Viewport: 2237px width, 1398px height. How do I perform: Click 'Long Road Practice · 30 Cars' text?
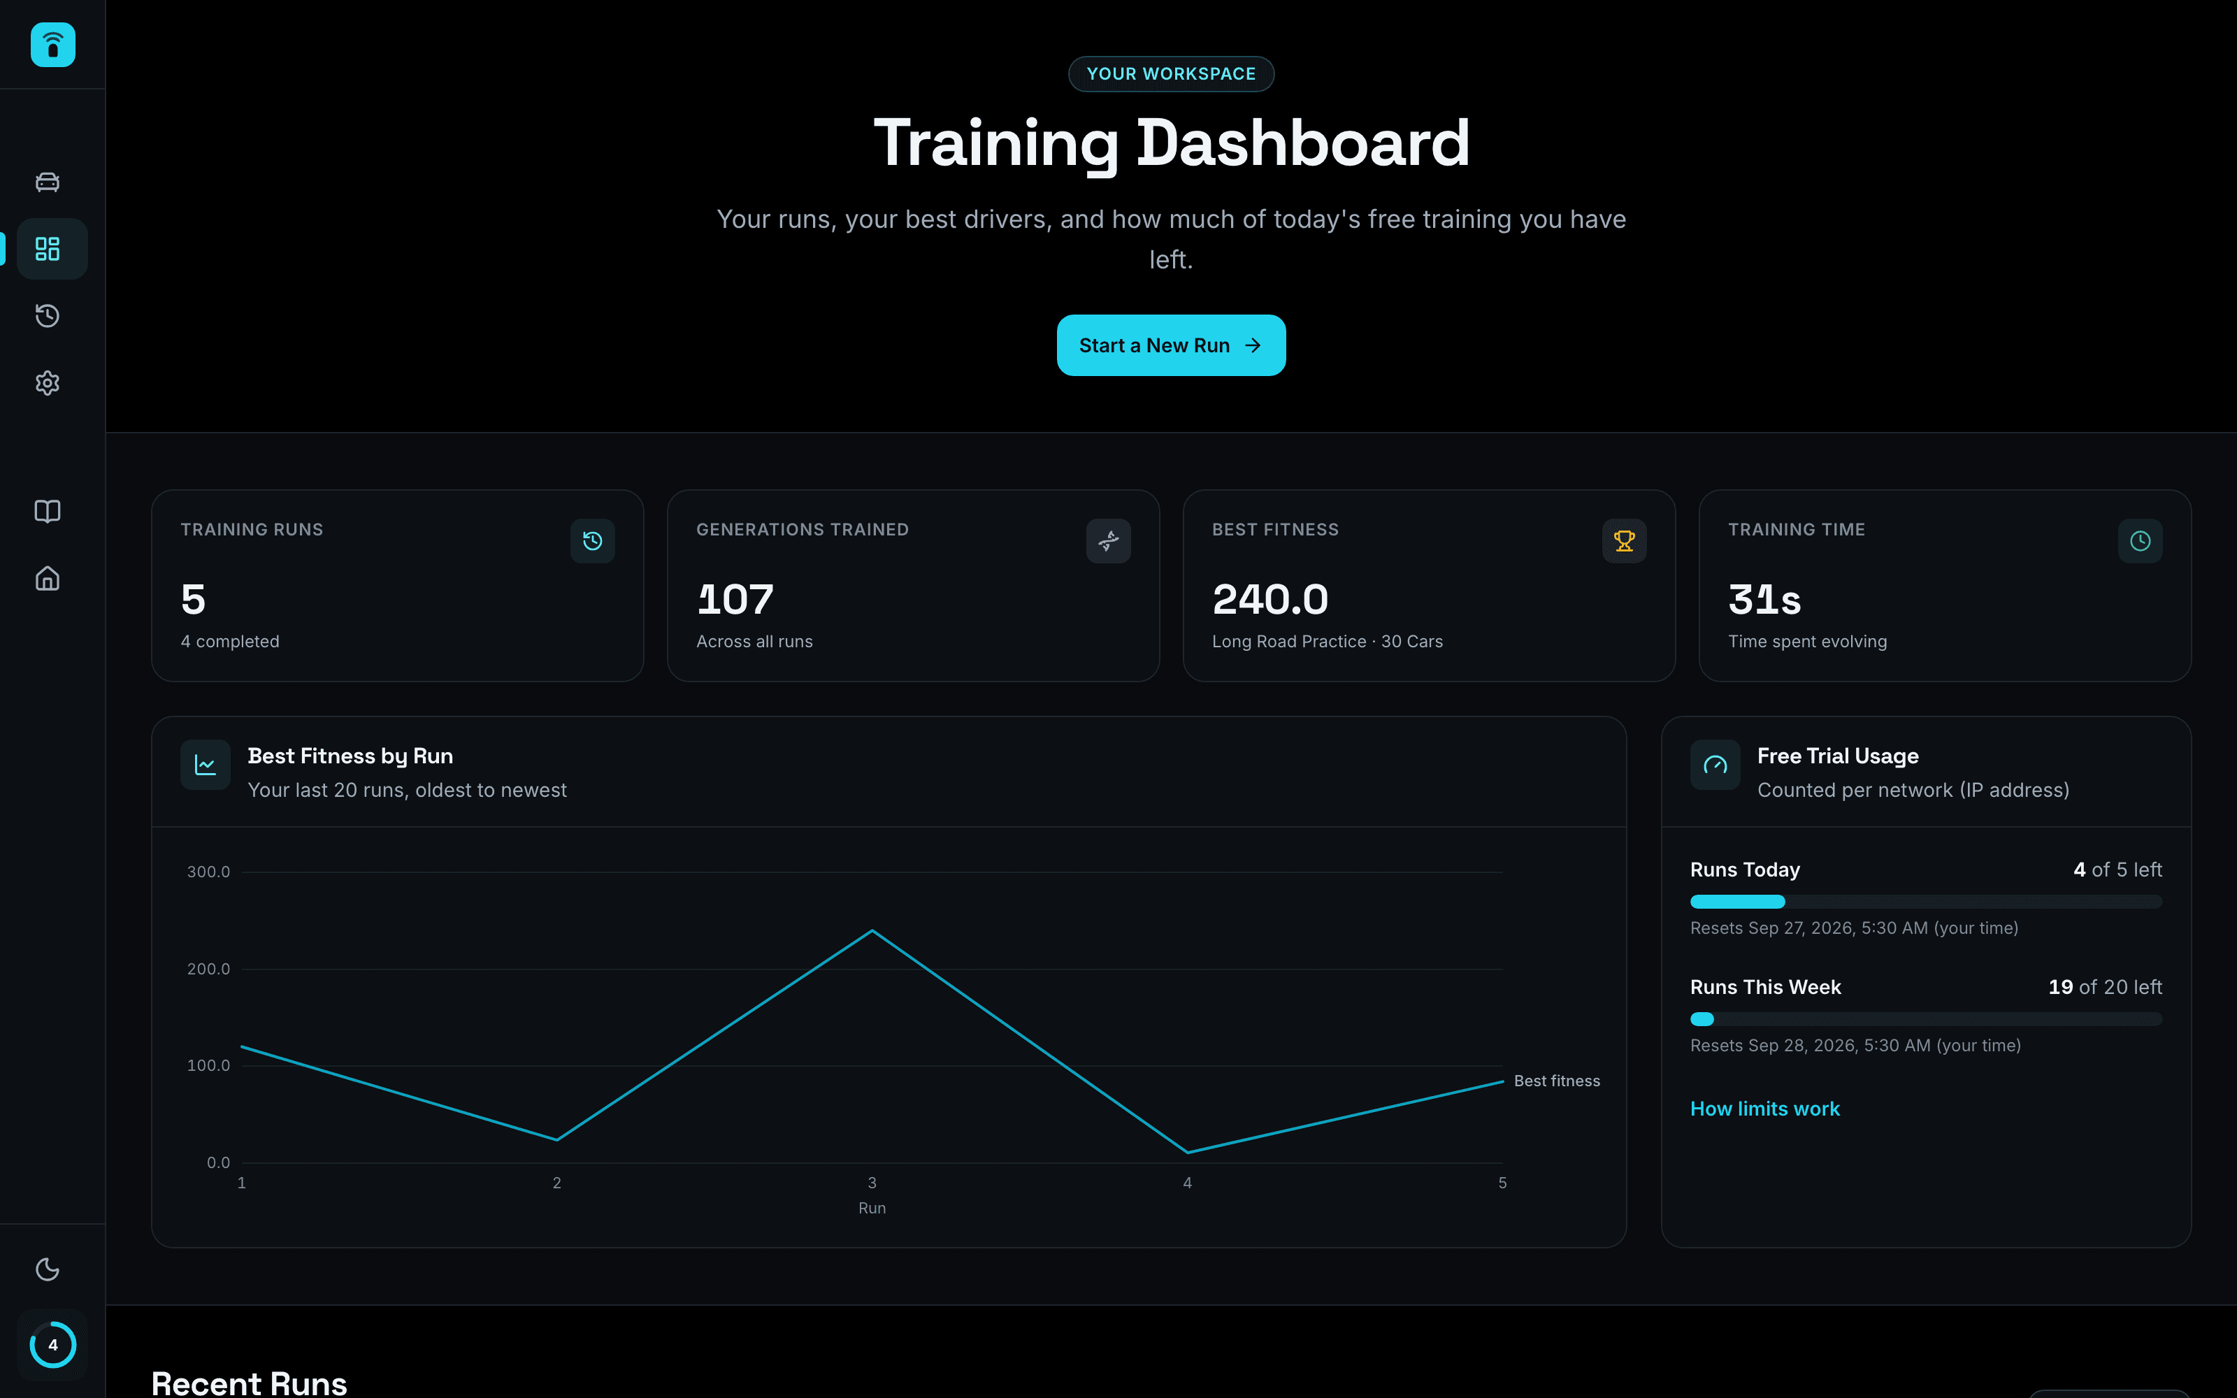point(1328,642)
